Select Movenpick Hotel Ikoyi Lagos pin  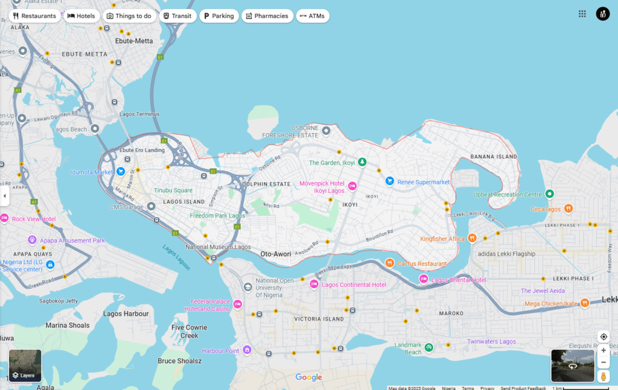point(352,186)
